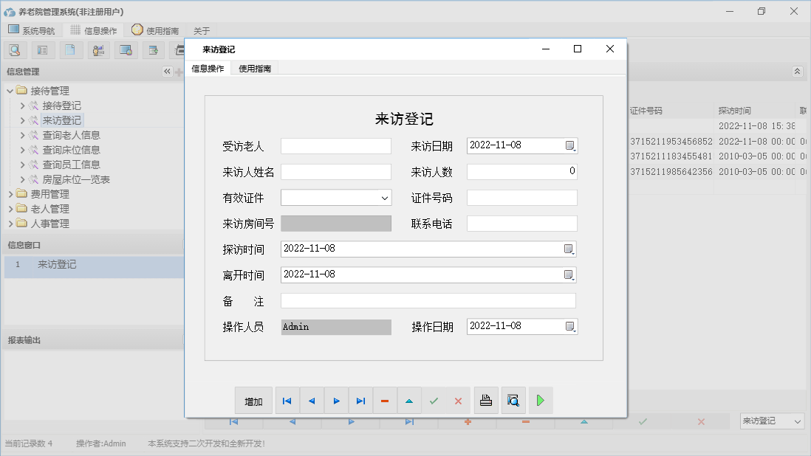Screen dimensions: 811x456
Task: Collapse the 信息管理 panel
Action: (x=167, y=72)
